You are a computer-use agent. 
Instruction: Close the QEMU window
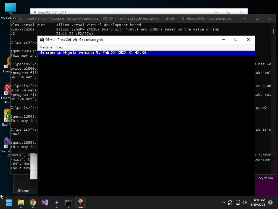[x=248, y=40]
